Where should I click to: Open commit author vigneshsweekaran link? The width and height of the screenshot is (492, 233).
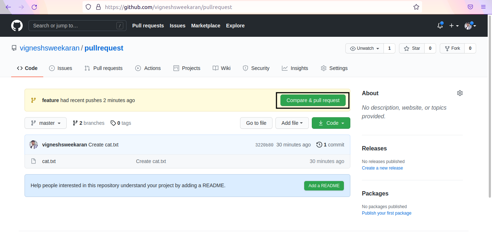point(65,145)
